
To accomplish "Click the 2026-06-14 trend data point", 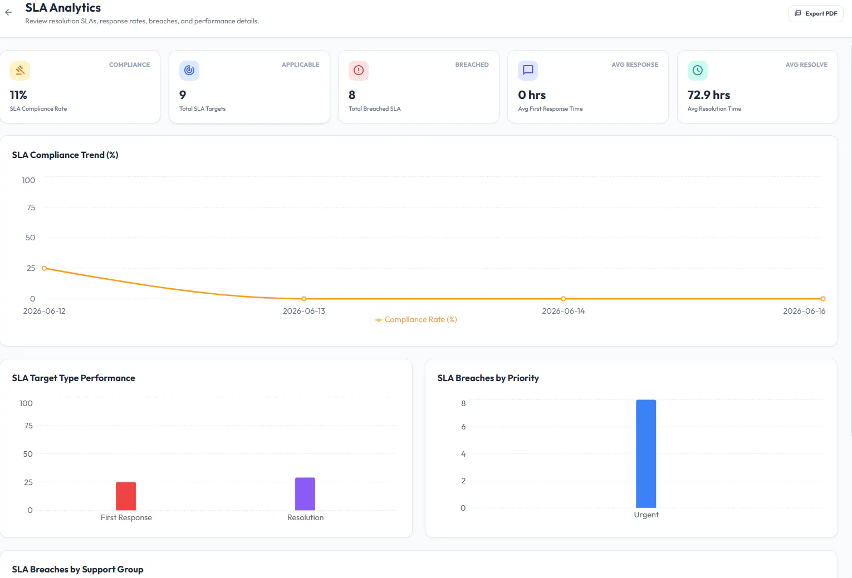I will coord(564,299).
